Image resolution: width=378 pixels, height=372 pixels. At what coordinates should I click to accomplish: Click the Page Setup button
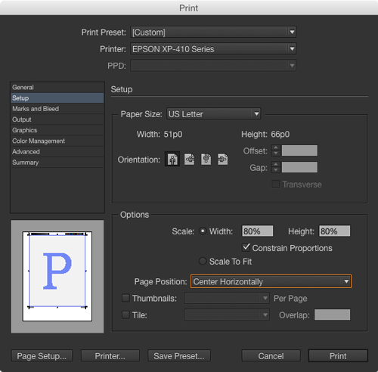pos(42,355)
